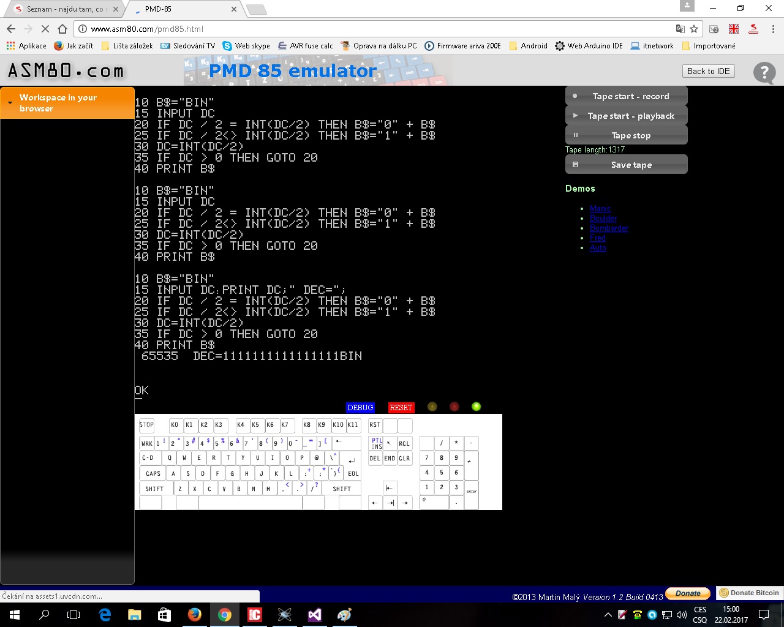Click the address bar URL field
This screenshot has width=784, height=627.
[x=367, y=29]
